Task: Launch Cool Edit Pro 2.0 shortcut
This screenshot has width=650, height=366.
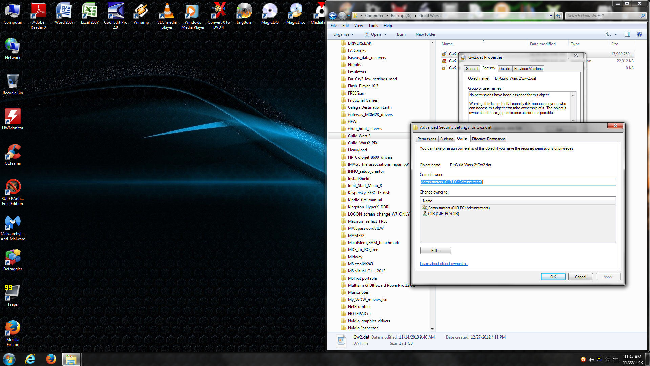Action: [115, 16]
